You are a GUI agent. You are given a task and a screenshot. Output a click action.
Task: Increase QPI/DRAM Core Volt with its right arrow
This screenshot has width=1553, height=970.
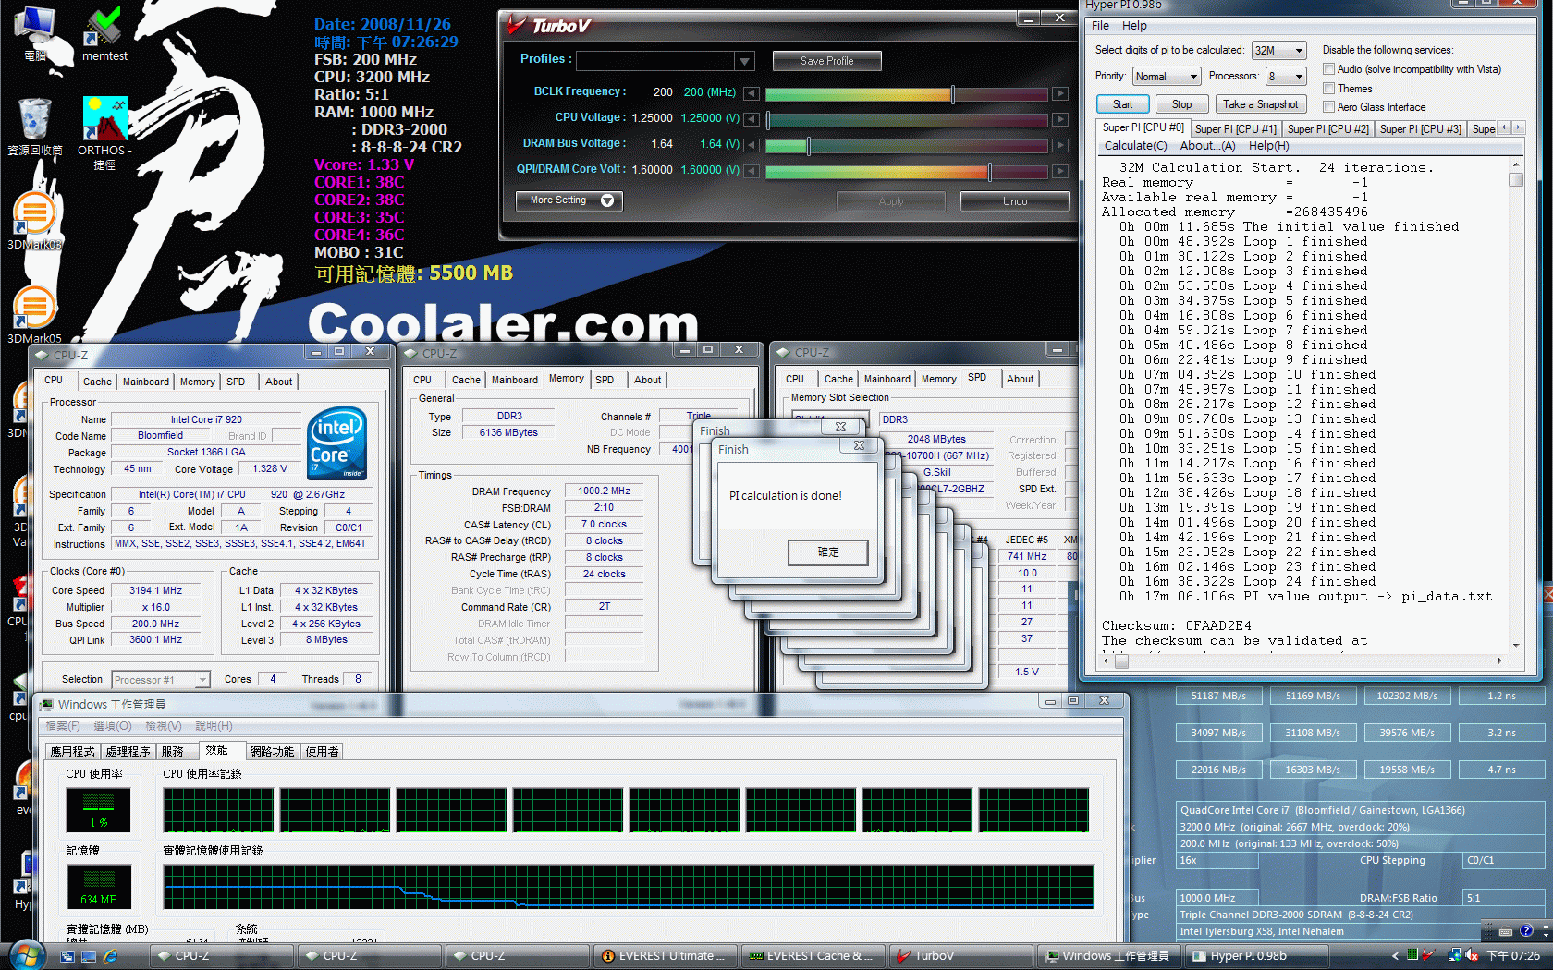pyautogui.click(x=1060, y=171)
